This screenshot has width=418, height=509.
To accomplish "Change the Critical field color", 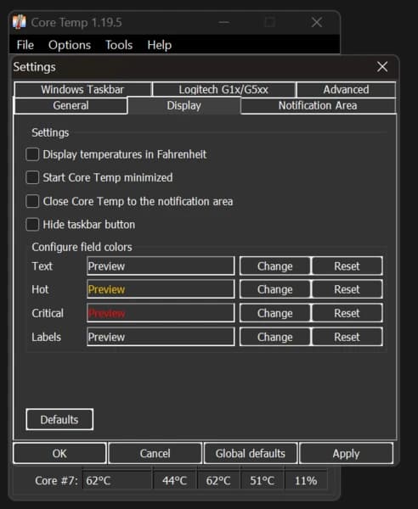I will click(x=275, y=313).
